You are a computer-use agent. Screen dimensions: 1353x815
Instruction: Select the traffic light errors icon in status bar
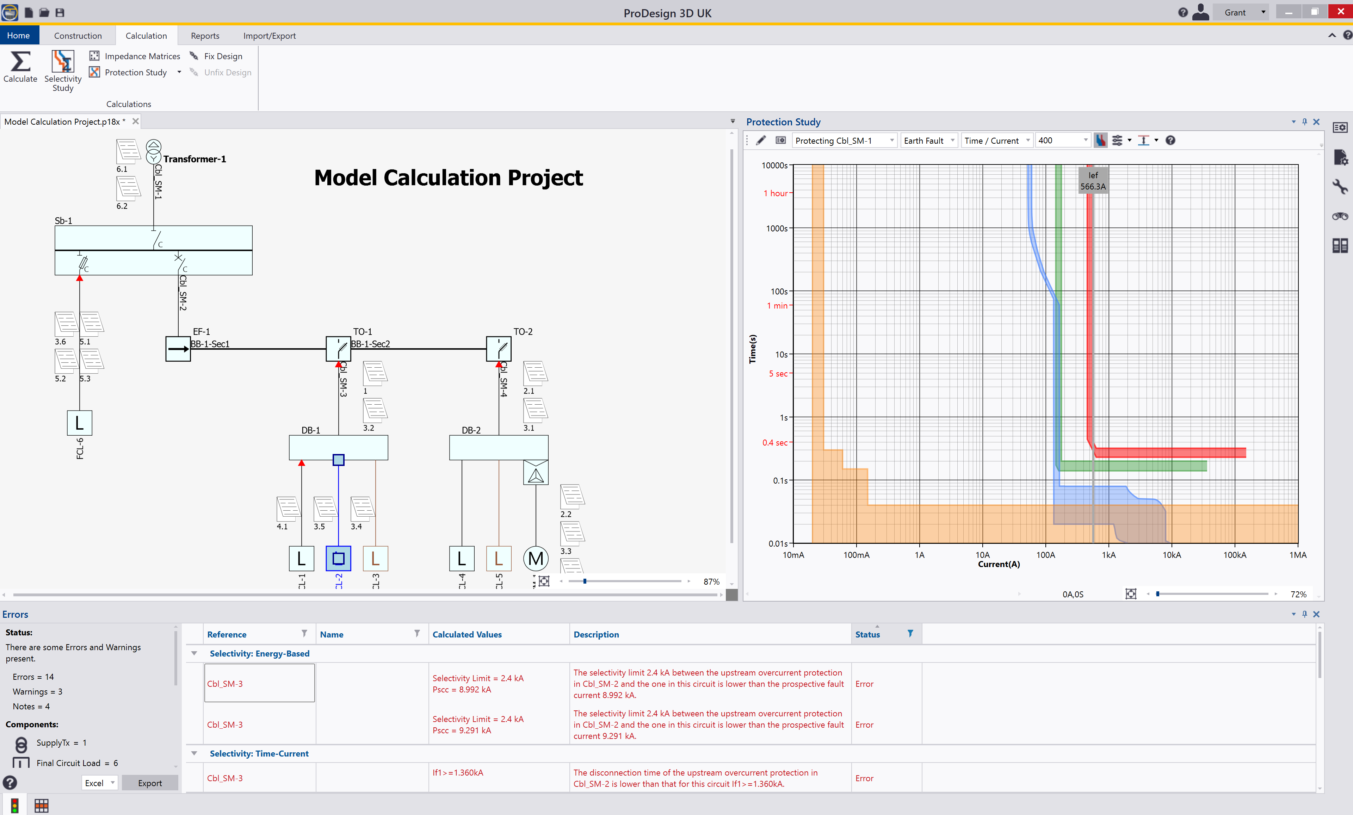tap(14, 806)
